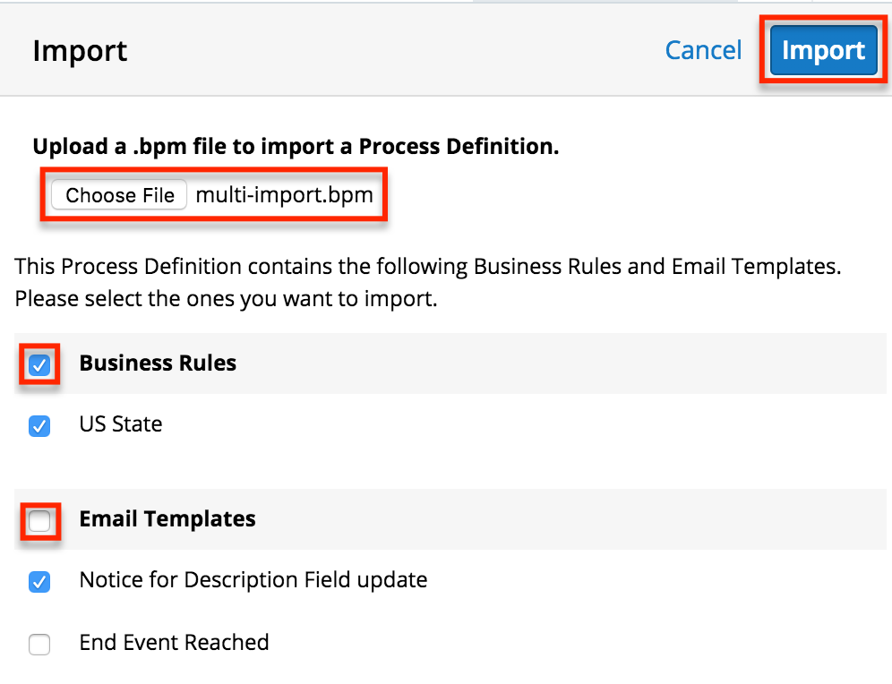Open the Choose File picker

[x=119, y=195]
